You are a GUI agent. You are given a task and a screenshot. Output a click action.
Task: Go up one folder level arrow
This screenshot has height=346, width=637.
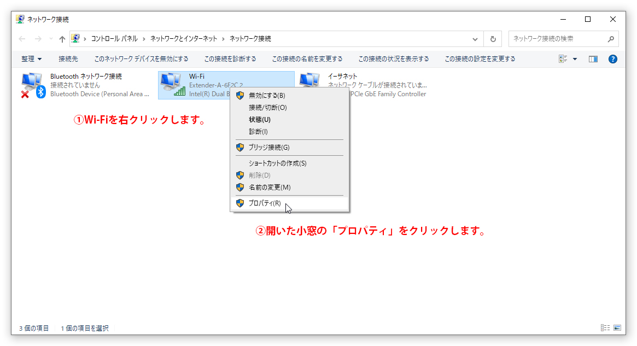coord(62,39)
